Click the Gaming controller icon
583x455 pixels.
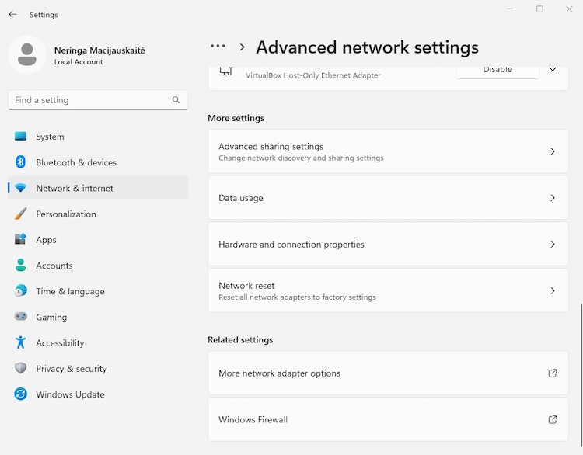click(20, 317)
